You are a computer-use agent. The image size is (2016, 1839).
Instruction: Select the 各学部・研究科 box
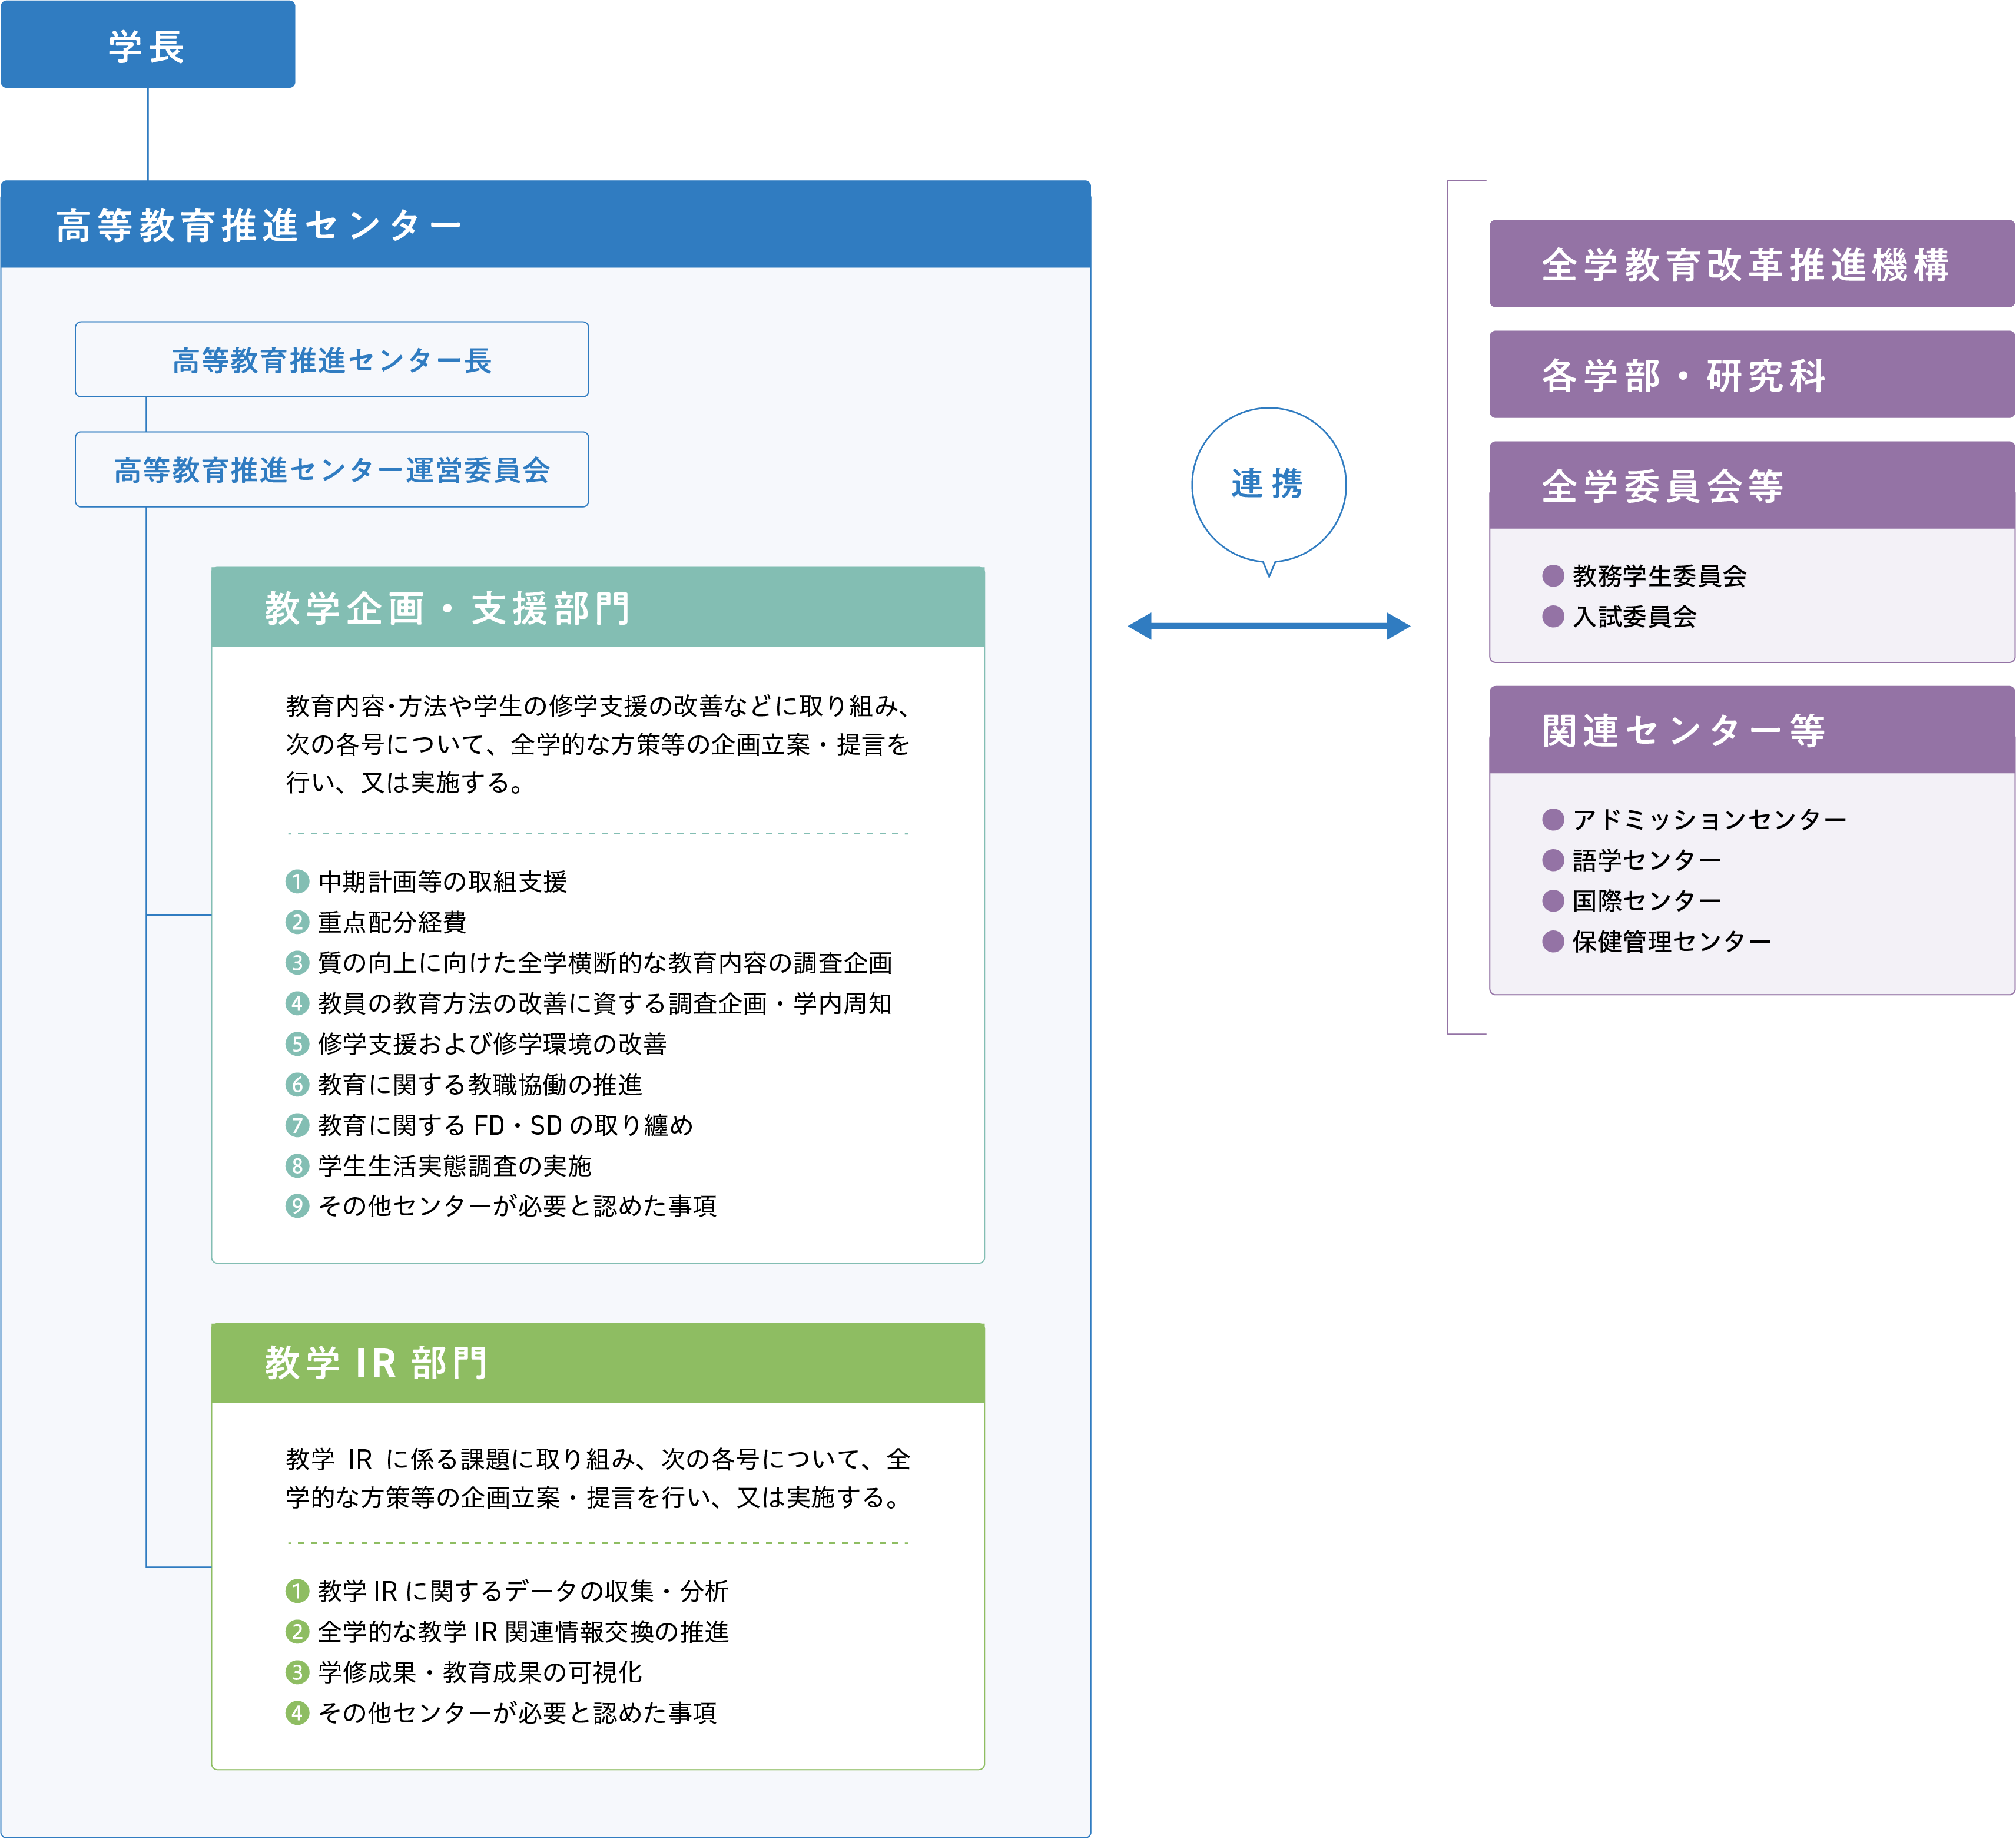coord(1751,375)
